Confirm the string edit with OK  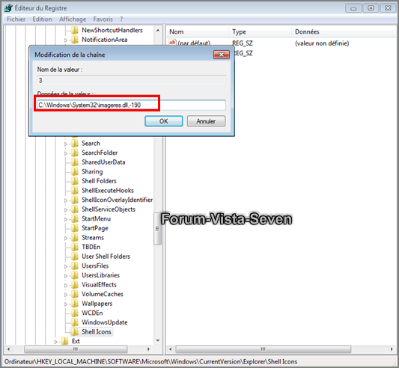pos(164,121)
